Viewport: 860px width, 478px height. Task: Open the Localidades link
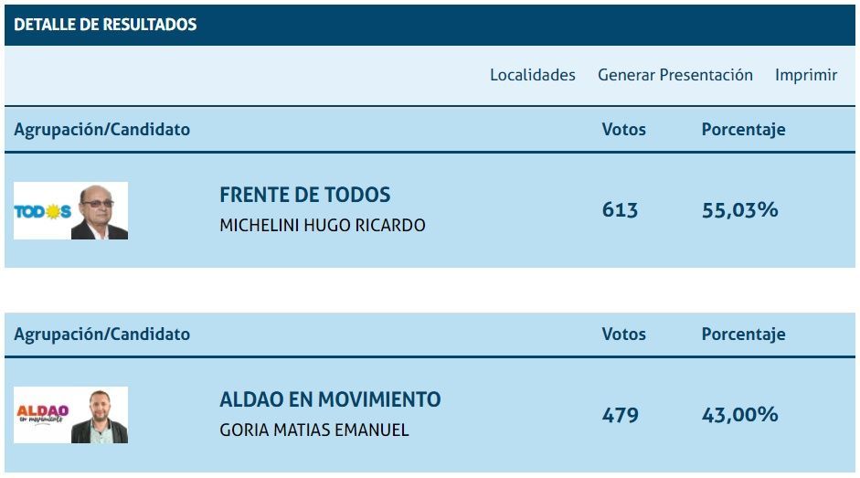(x=532, y=75)
